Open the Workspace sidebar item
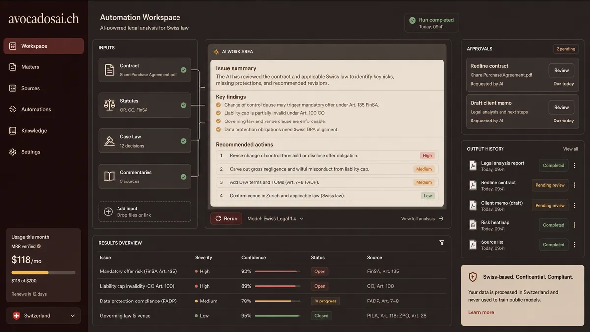The height and width of the screenshot is (332, 590). [44, 46]
